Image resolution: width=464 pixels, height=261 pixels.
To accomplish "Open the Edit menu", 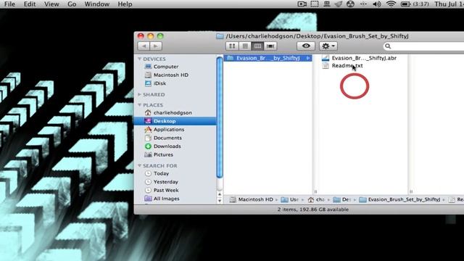I will 30,4.
